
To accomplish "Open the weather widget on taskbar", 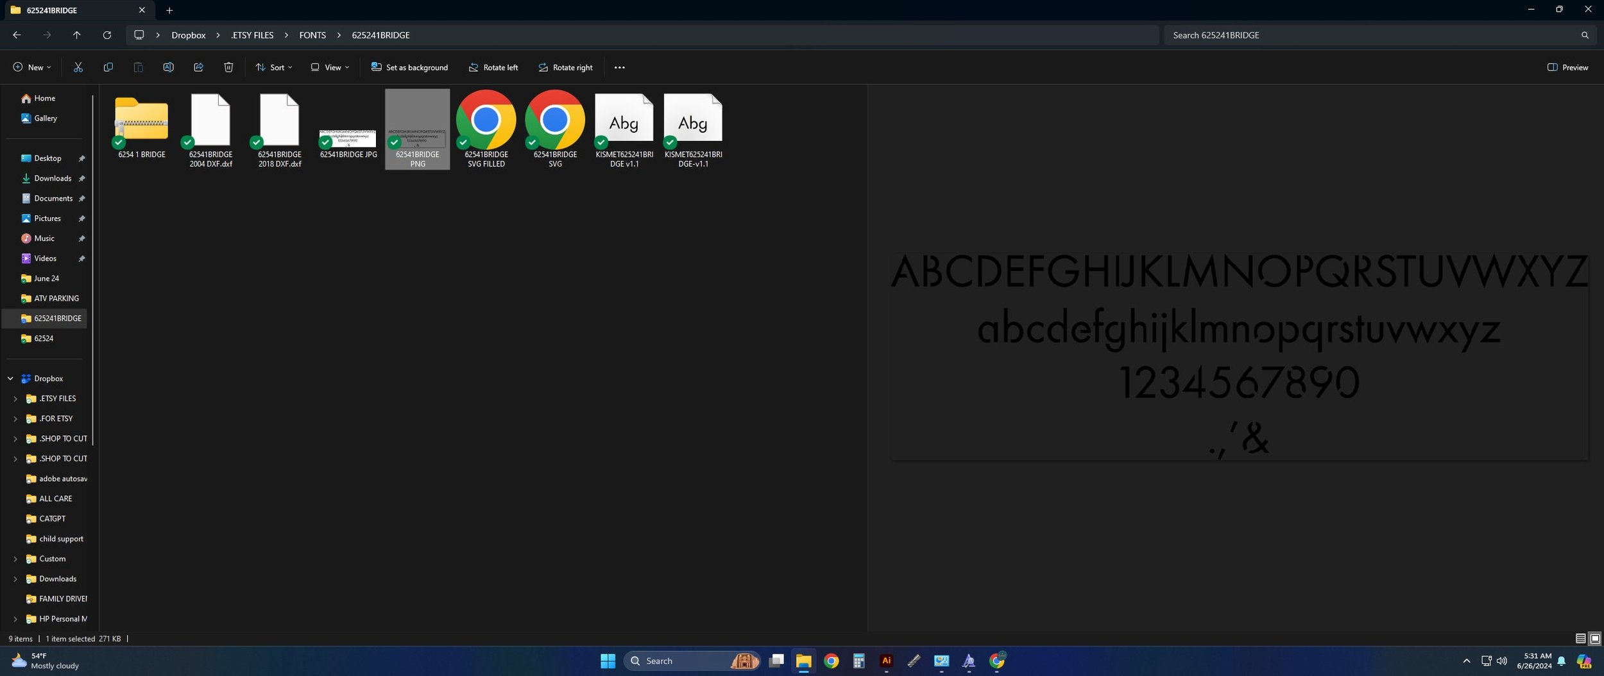I will pyautogui.click(x=45, y=661).
